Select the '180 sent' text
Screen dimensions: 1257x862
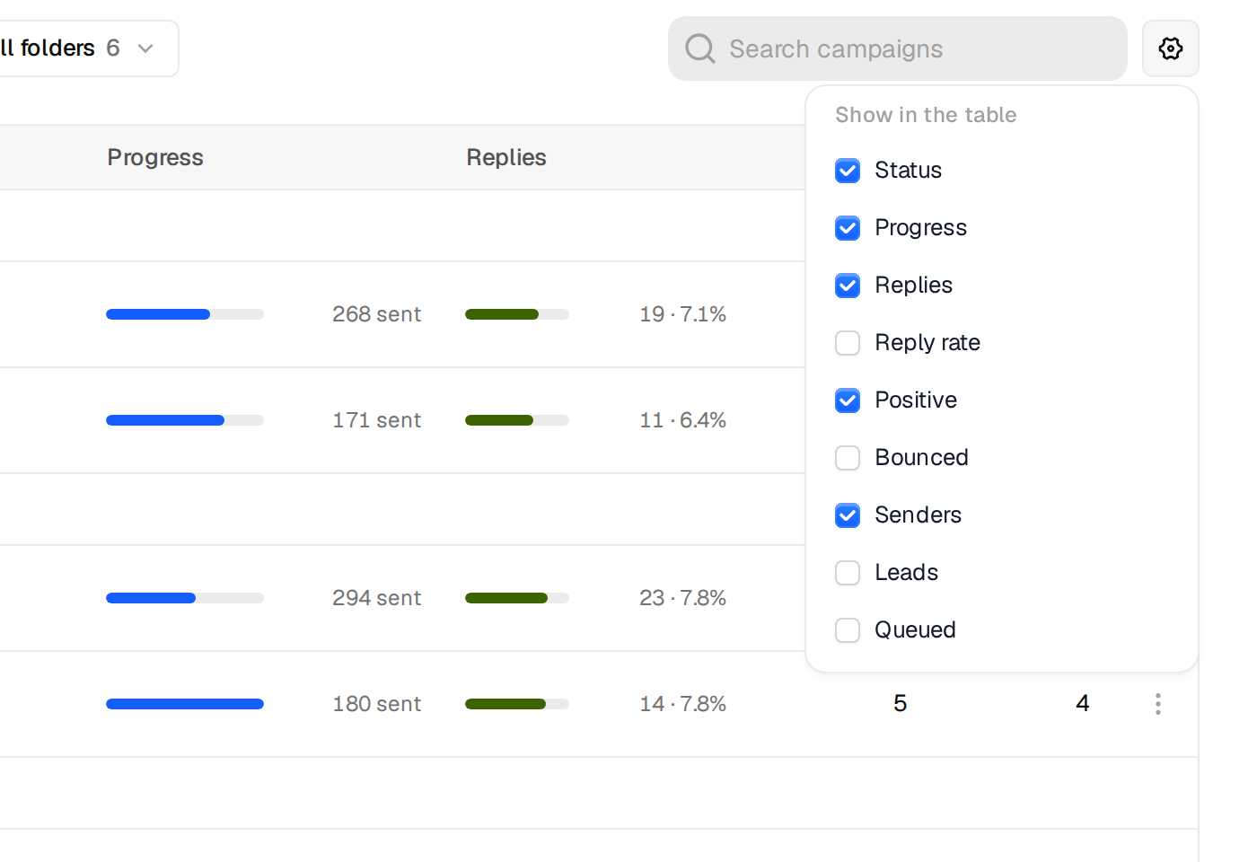pos(376,704)
